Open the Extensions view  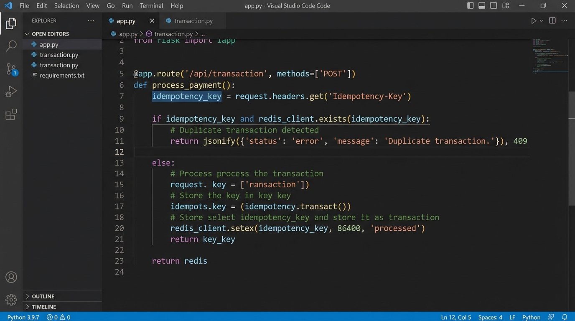click(11, 114)
